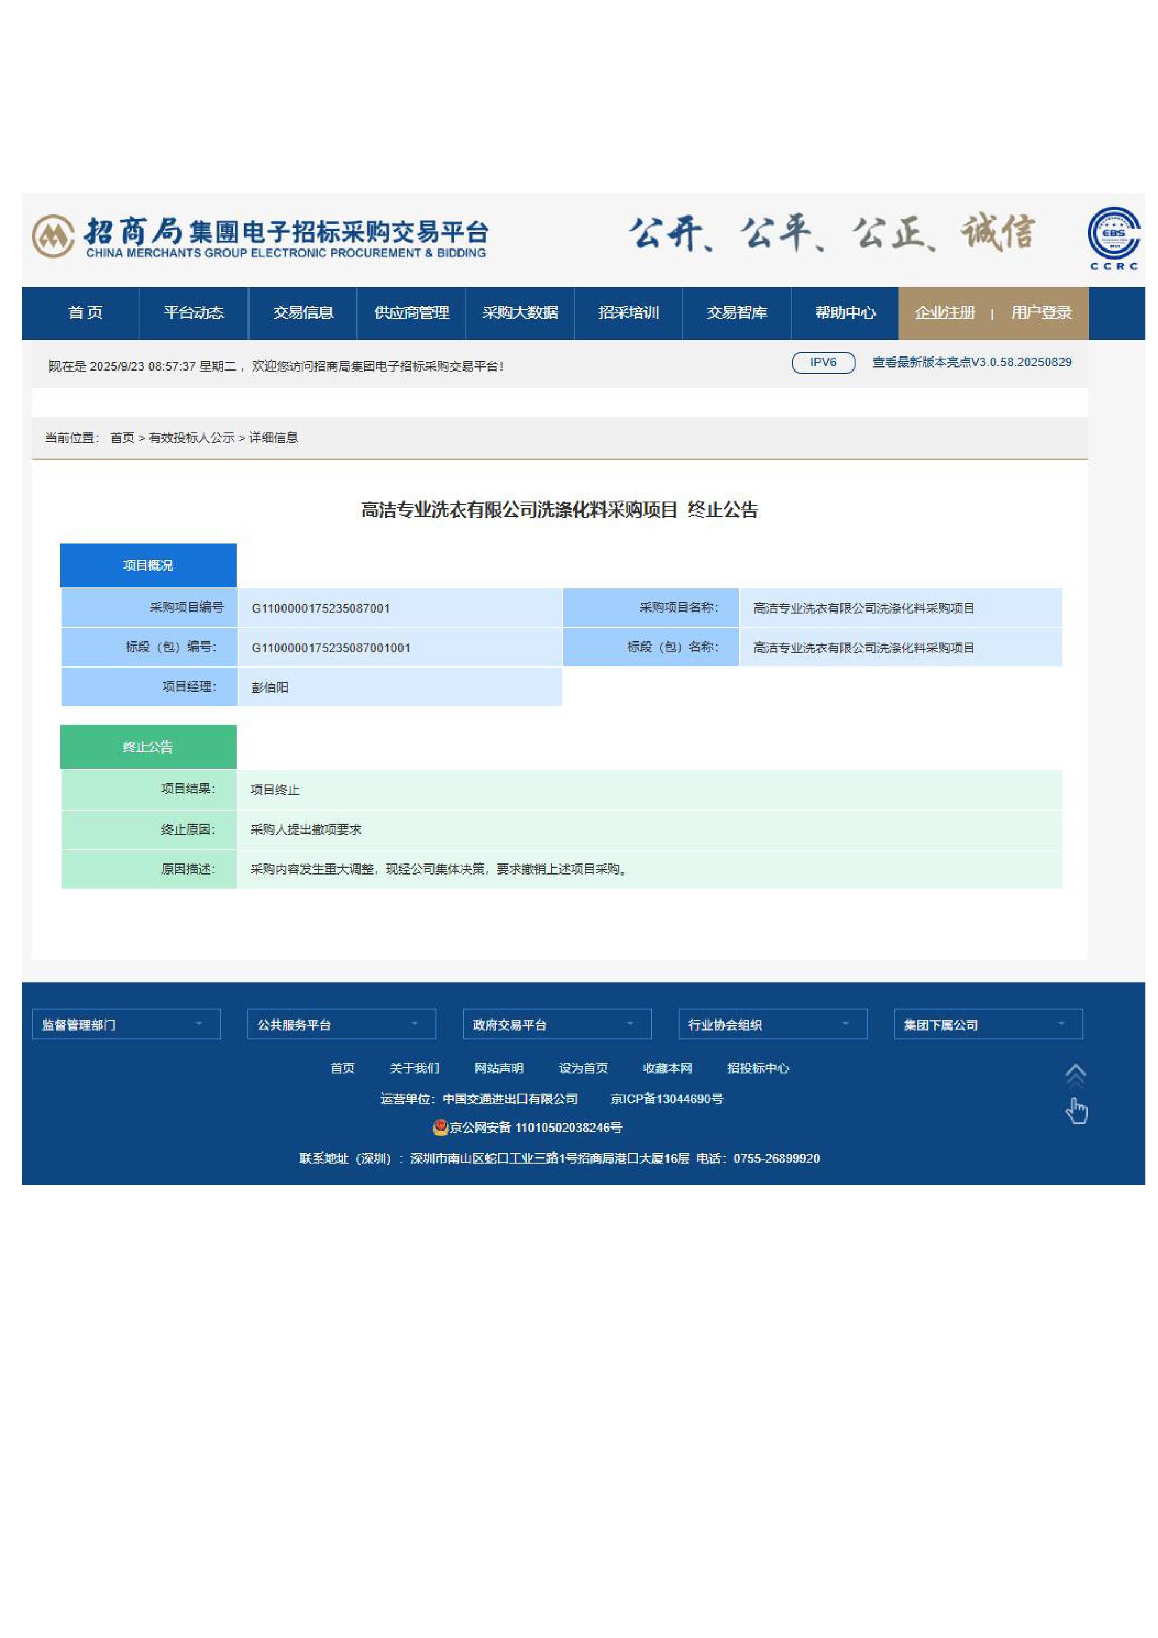Select the 采购大数据 menu item
Image resolution: width=1158 pixels, height=1638 pixels.
[x=520, y=312]
